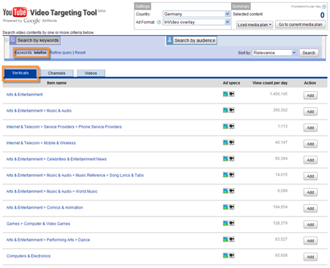
Task: Click the Search by audience person icon
Action: [169, 40]
